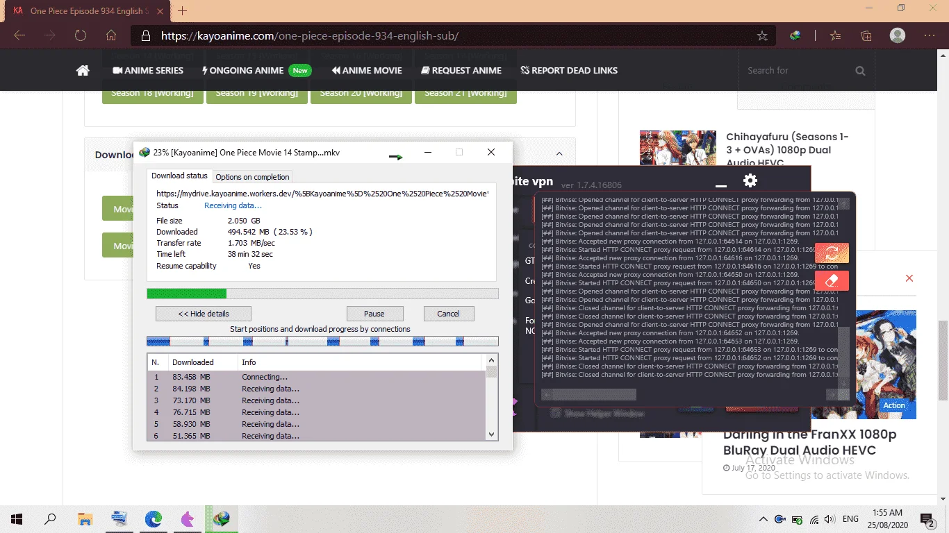
Task: Click the volume icon in the system tray
Action: 829,519
